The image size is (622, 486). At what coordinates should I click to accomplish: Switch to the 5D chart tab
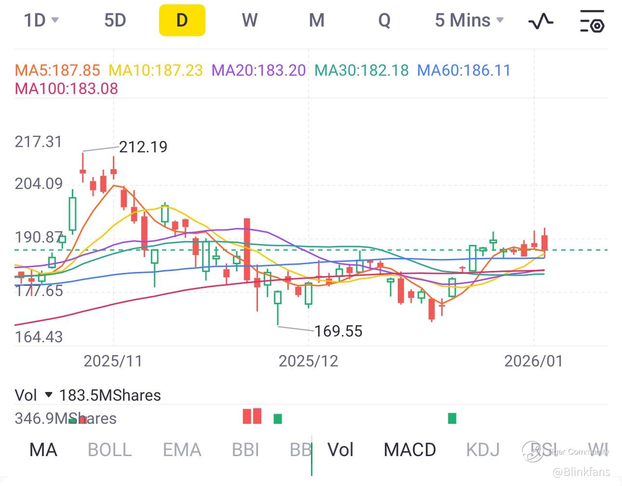(x=115, y=20)
